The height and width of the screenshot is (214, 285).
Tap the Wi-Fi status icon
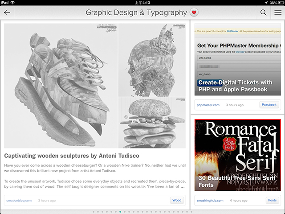pyautogui.click(x=12, y=3)
